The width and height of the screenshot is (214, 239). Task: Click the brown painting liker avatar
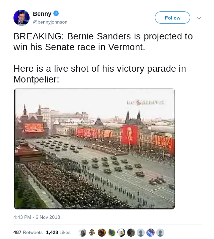(102, 233)
